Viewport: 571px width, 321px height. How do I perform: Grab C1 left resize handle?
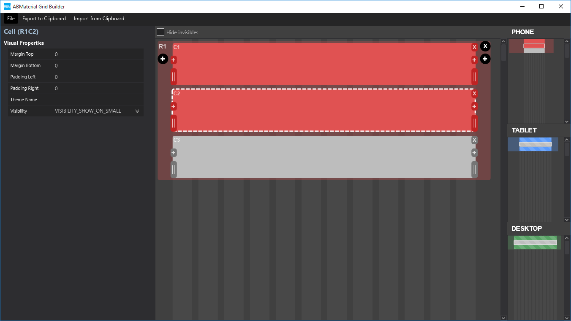[x=174, y=76]
